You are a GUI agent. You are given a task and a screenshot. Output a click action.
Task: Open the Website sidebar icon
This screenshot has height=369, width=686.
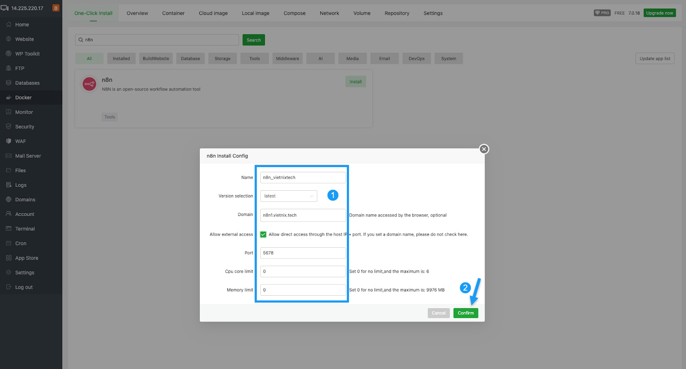coord(9,39)
